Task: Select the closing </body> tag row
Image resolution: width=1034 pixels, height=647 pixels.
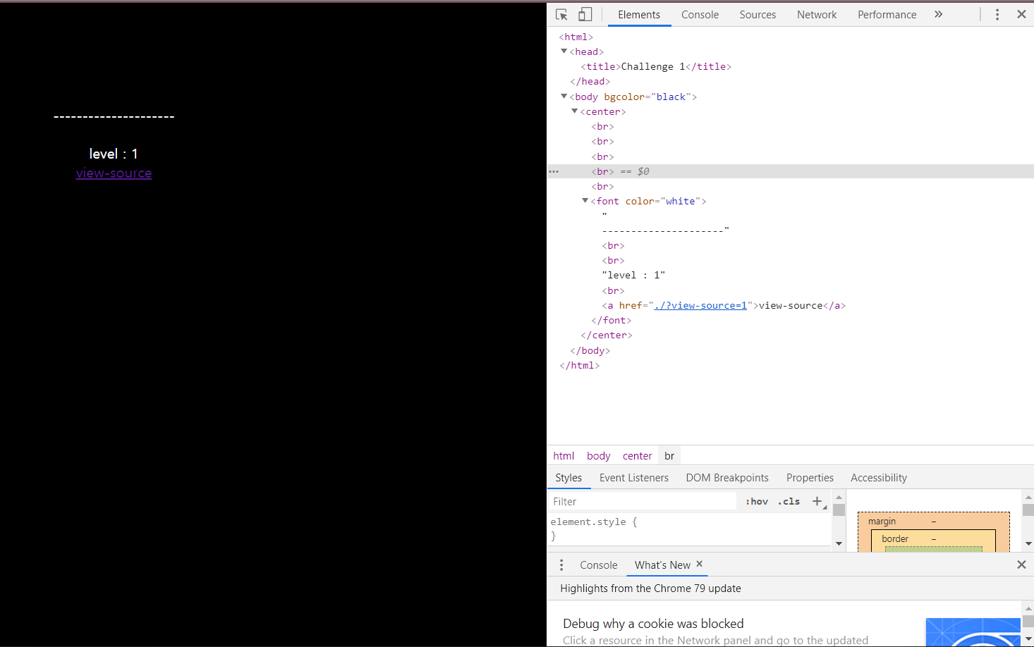Action: [590, 350]
